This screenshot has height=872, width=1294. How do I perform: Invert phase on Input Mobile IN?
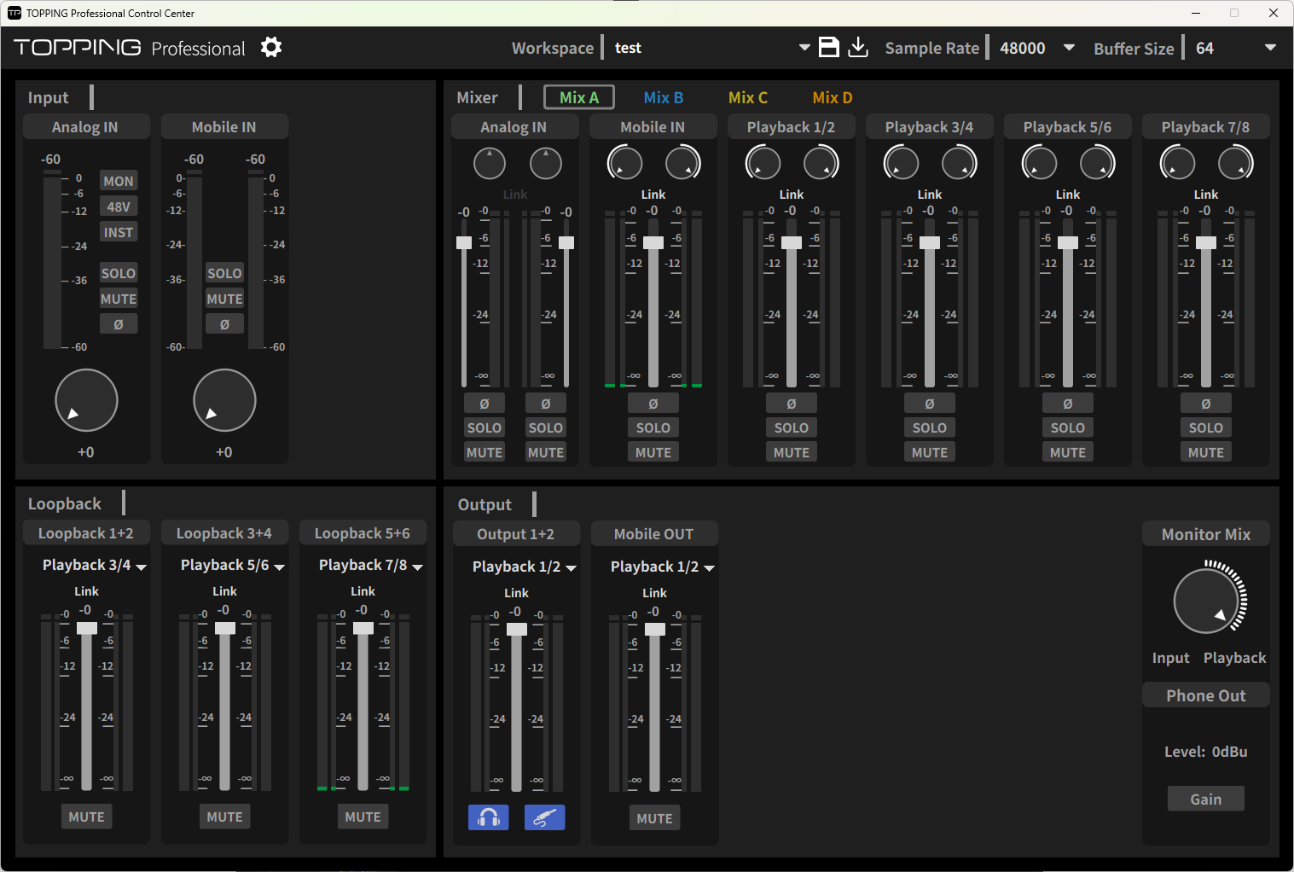(224, 324)
